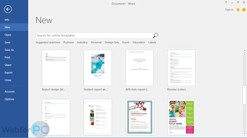The image size is (247, 138).
Task: Search suggested category Labels
Action: pyautogui.click(x=152, y=42)
